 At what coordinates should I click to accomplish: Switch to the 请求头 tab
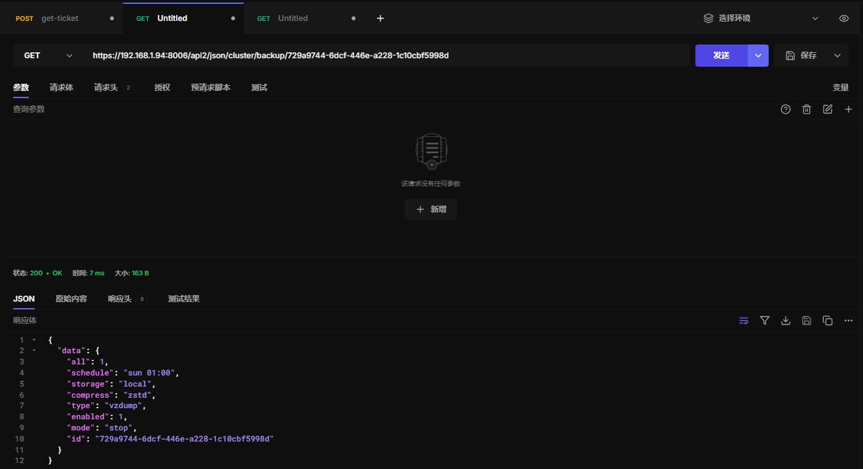pyautogui.click(x=106, y=88)
